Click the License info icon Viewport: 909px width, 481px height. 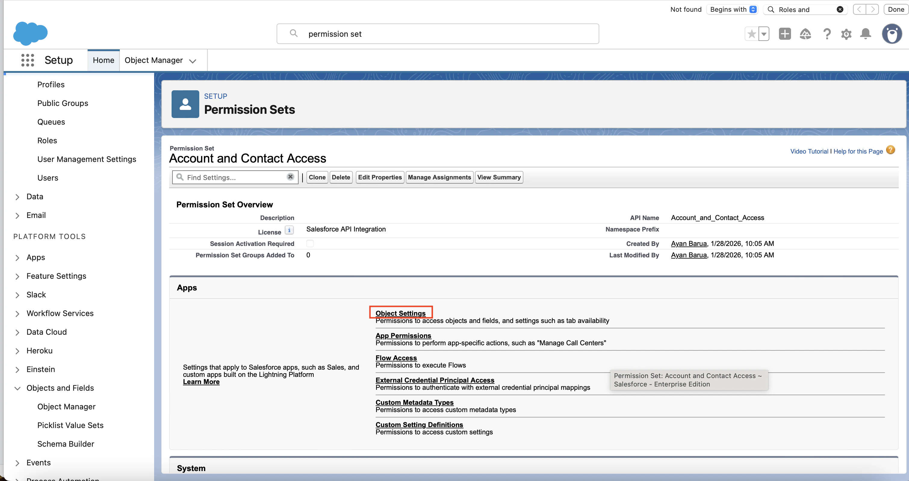(289, 231)
